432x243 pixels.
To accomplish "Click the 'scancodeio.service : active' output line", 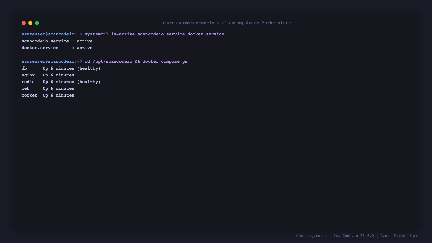I will click(x=57, y=41).
